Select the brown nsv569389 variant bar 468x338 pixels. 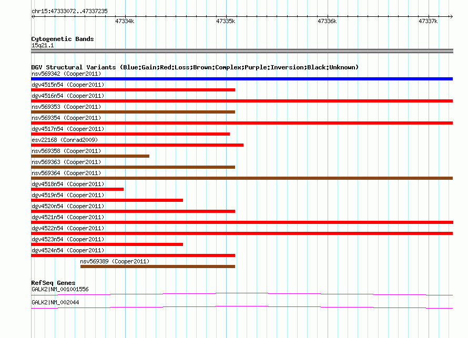(157, 267)
